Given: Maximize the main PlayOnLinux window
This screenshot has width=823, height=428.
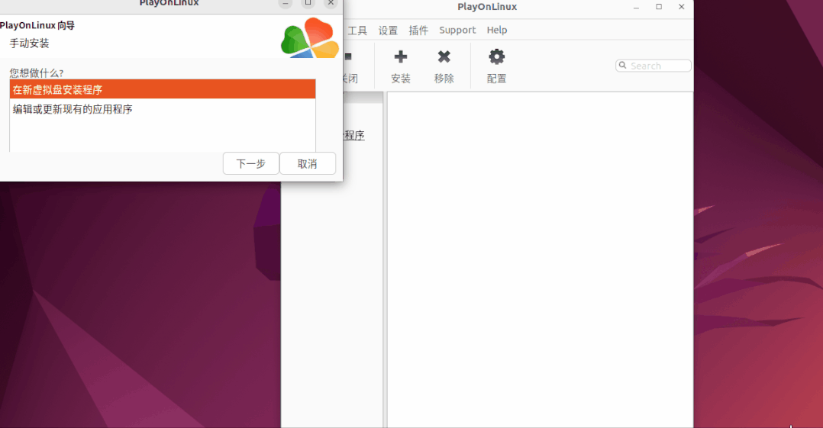Looking at the screenshot, I should point(659,7).
